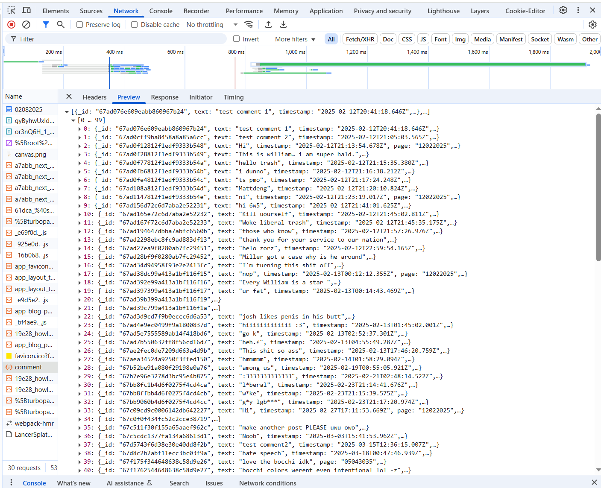Check the Disable cache option
This screenshot has height=488, width=601.
pyautogui.click(x=135, y=25)
